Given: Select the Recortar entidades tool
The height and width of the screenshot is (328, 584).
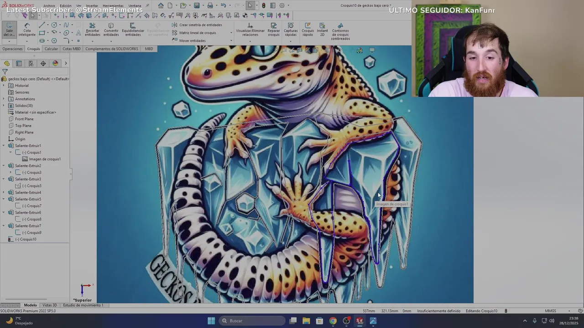Looking at the screenshot, I should coord(92,30).
